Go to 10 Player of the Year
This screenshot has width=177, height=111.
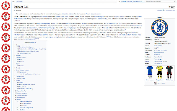click(20, 91)
